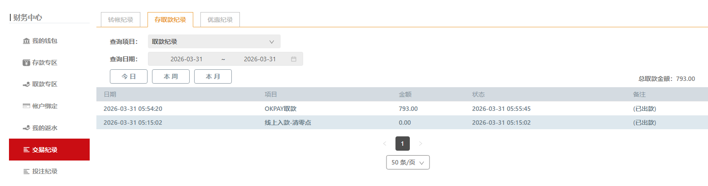Image resolution: width=708 pixels, height=186 pixels.
Task: Click the 本周 quick filter button
Action: point(171,76)
